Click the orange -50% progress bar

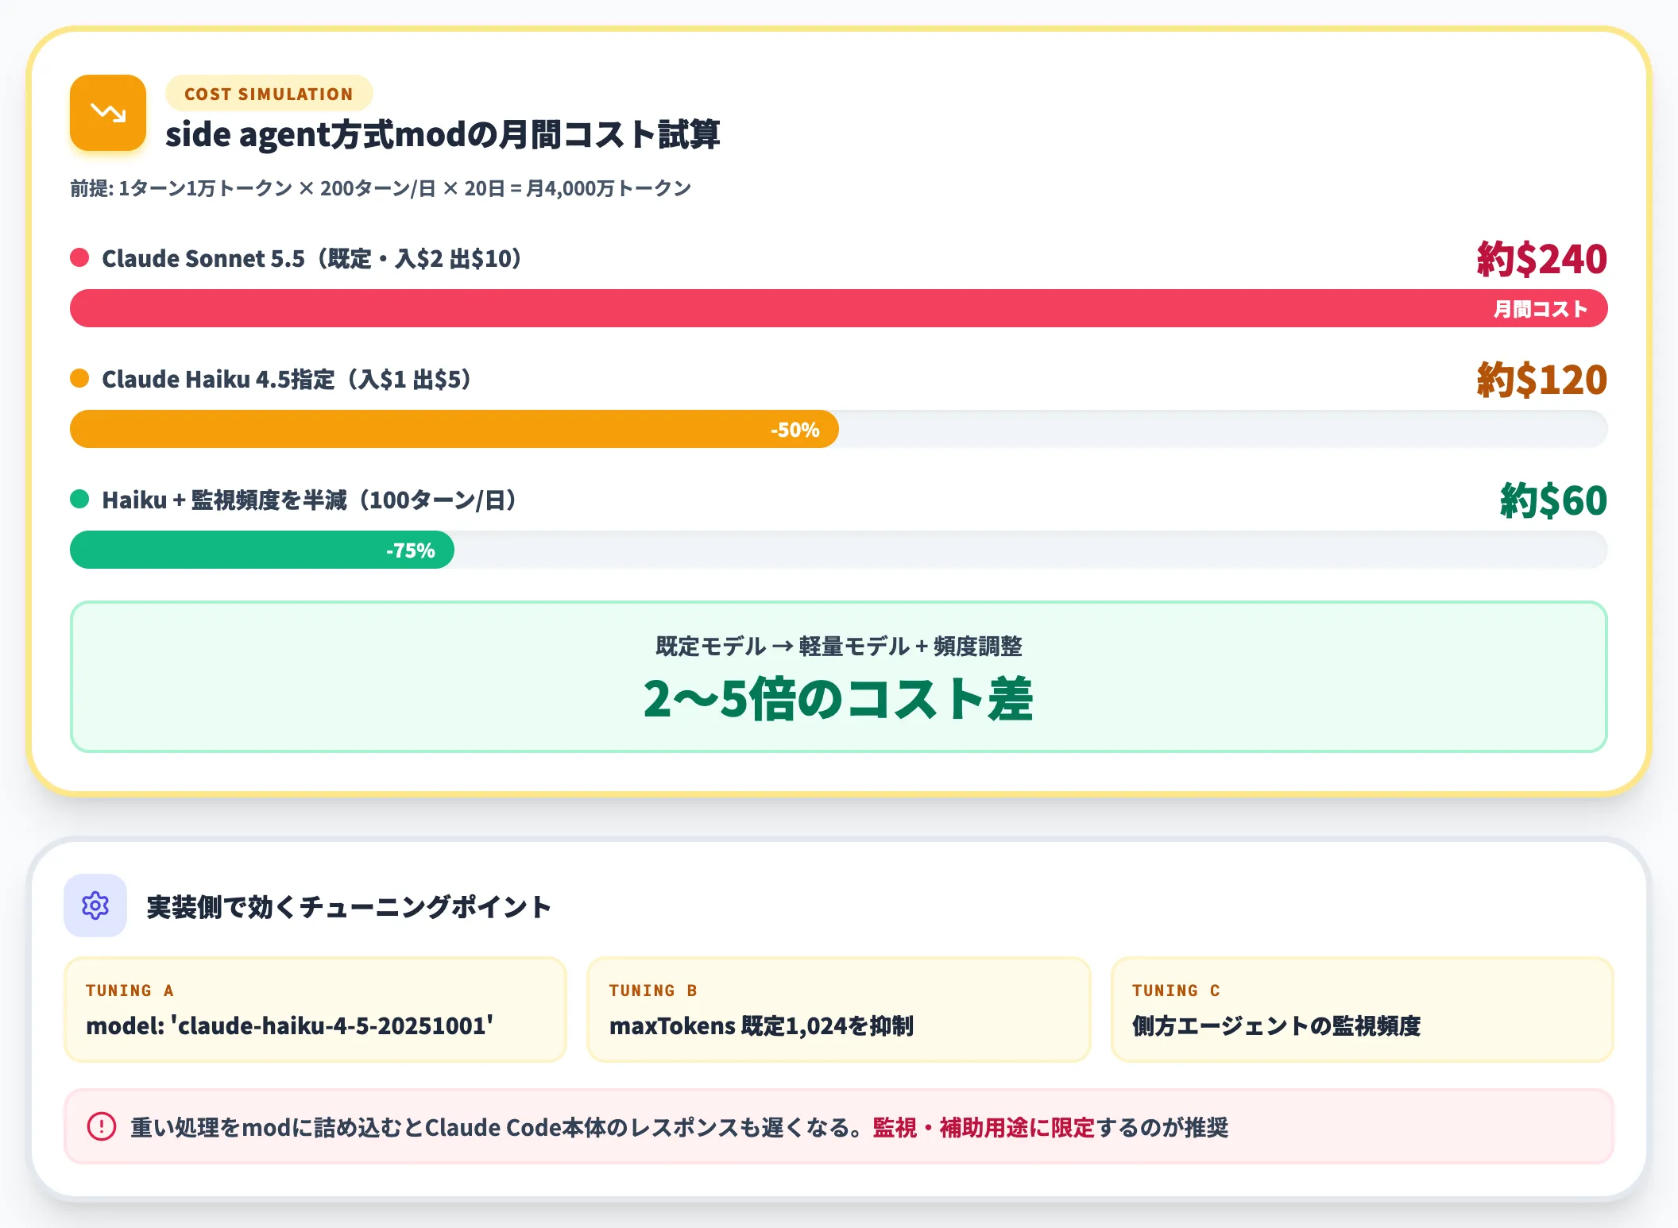coord(454,429)
